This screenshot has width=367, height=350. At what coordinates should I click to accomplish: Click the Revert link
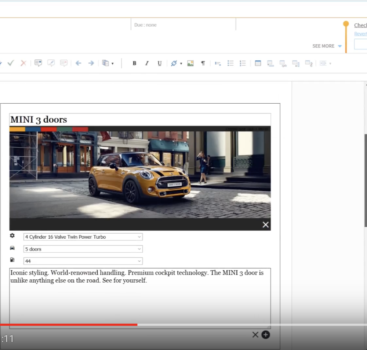click(x=360, y=34)
